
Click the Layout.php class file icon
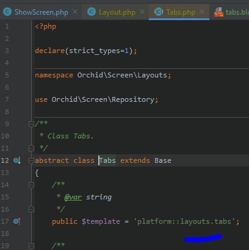pyautogui.click(x=92, y=12)
